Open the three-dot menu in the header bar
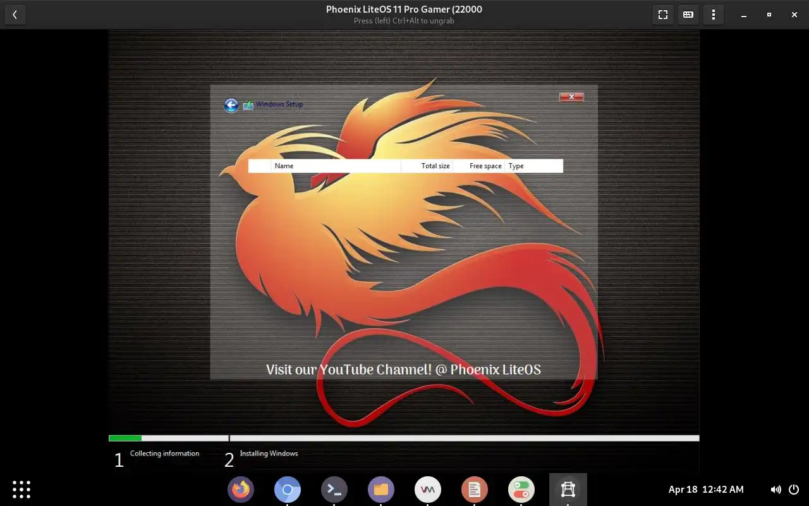This screenshot has height=506, width=809. coord(714,15)
